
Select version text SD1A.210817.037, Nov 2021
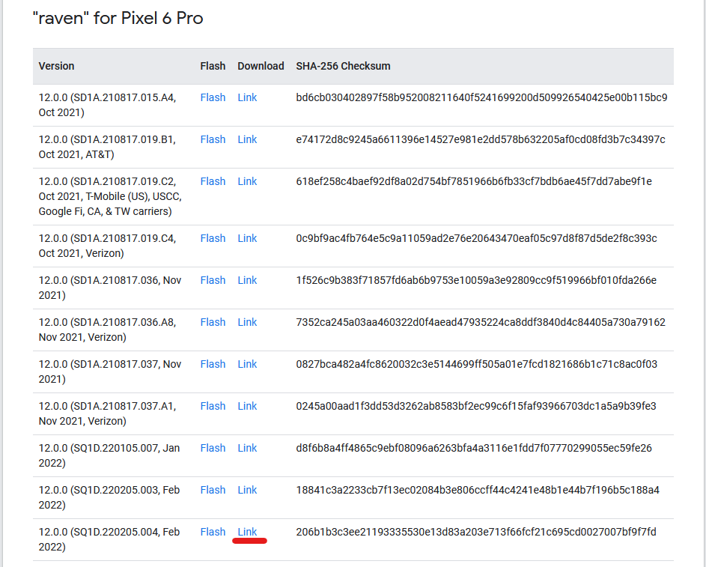coord(110,371)
